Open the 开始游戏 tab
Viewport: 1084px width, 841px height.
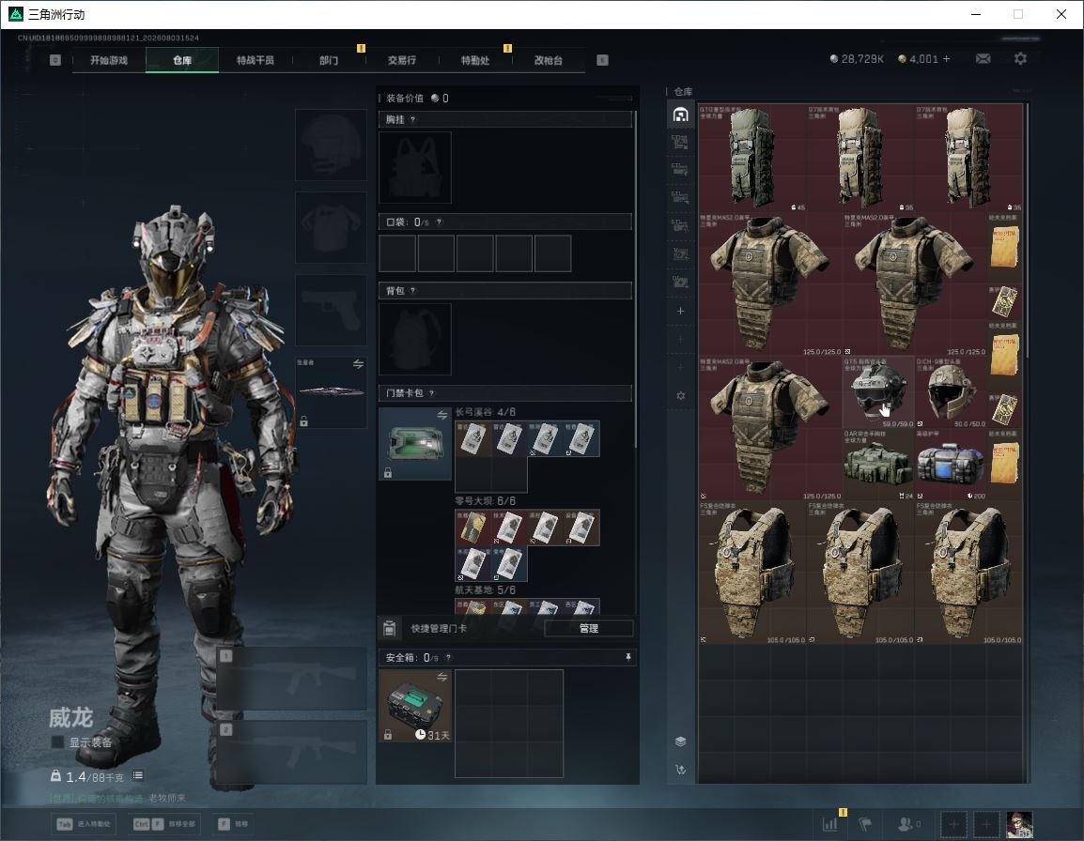click(x=109, y=60)
